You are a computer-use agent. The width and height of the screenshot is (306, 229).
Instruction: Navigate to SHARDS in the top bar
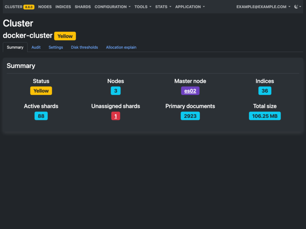pos(83,6)
